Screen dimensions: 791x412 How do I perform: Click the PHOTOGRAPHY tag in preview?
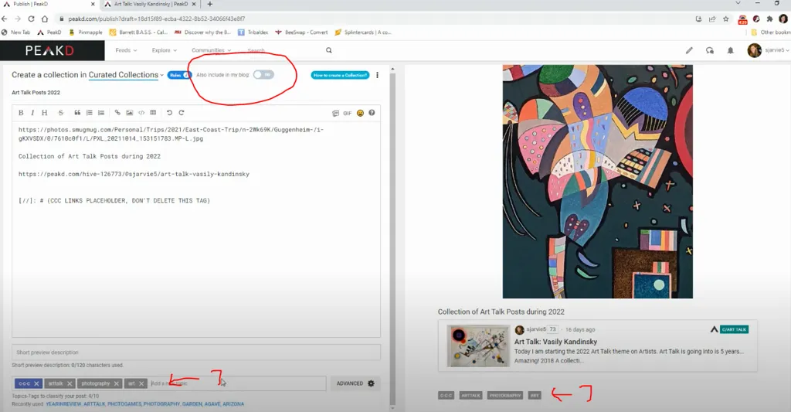tap(505, 395)
